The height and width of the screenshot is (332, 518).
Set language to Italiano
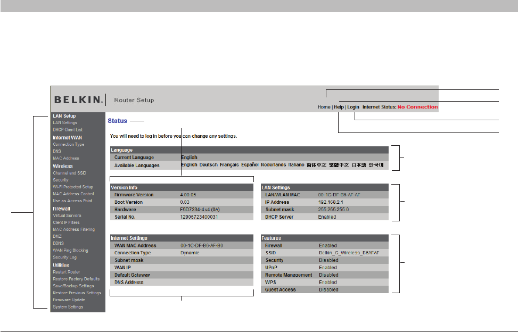click(296, 165)
